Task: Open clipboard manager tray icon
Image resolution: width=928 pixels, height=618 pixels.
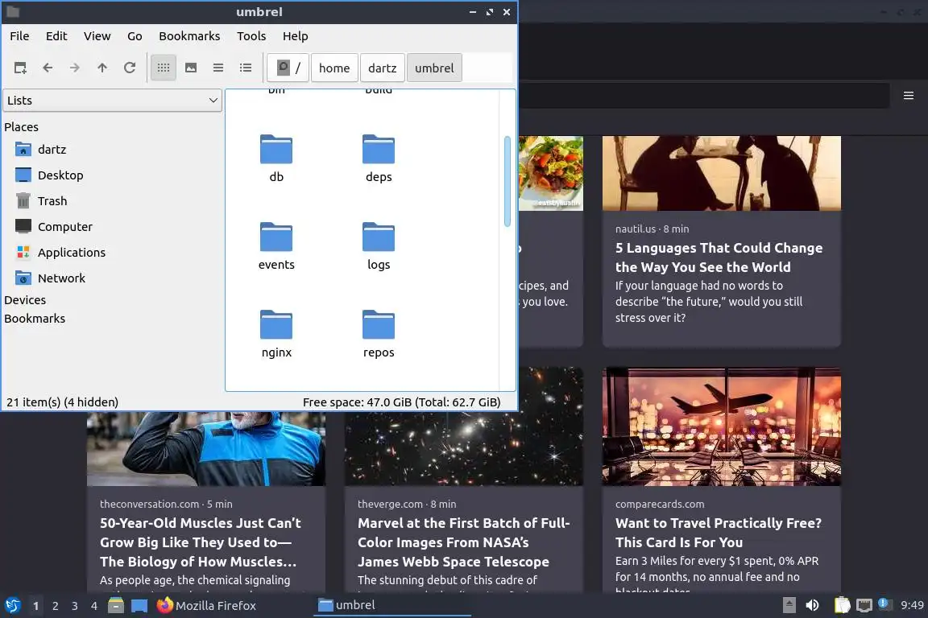Action: click(842, 606)
